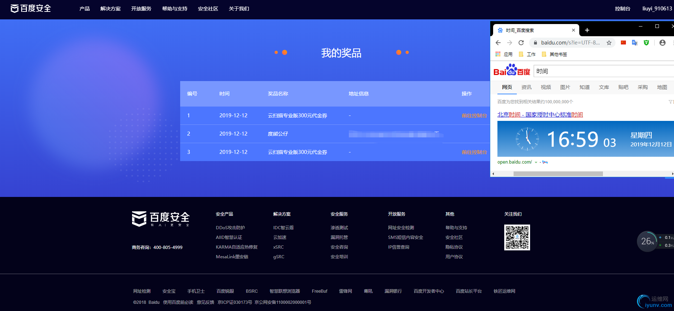Reload the Baidu search page in Chrome

point(521,43)
